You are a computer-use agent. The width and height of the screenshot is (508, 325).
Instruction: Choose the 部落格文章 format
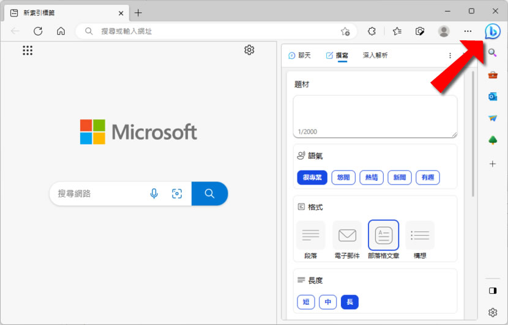pyautogui.click(x=384, y=239)
